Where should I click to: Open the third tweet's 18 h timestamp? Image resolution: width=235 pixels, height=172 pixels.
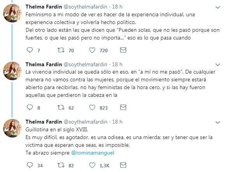[117, 122]
